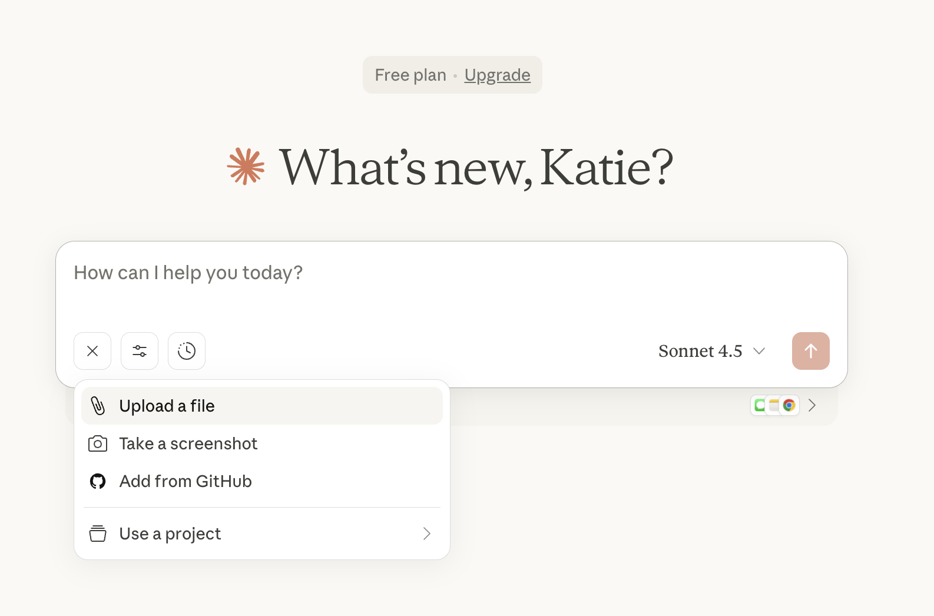Click the Upgrade link
This screenshot has width=934, height=616.
497,75
